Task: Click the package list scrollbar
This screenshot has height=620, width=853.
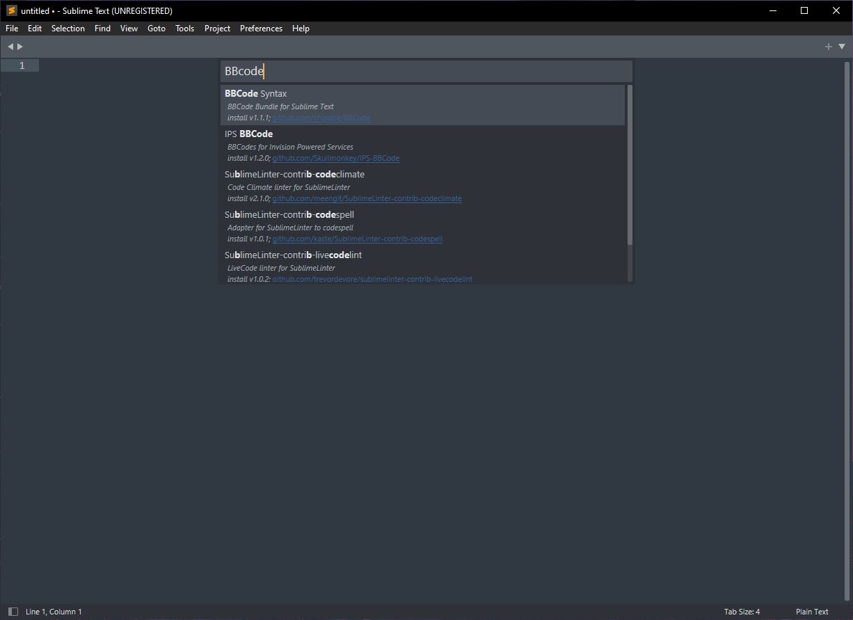Action: [x=630, y=165]
